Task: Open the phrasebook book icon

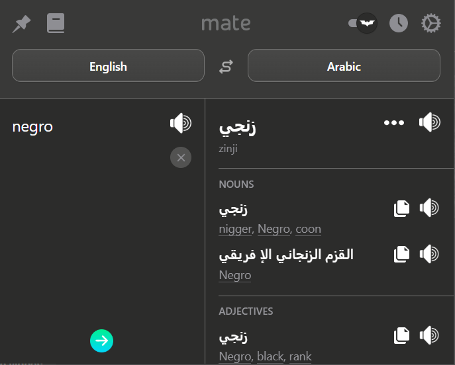Action: coord(56,23)
